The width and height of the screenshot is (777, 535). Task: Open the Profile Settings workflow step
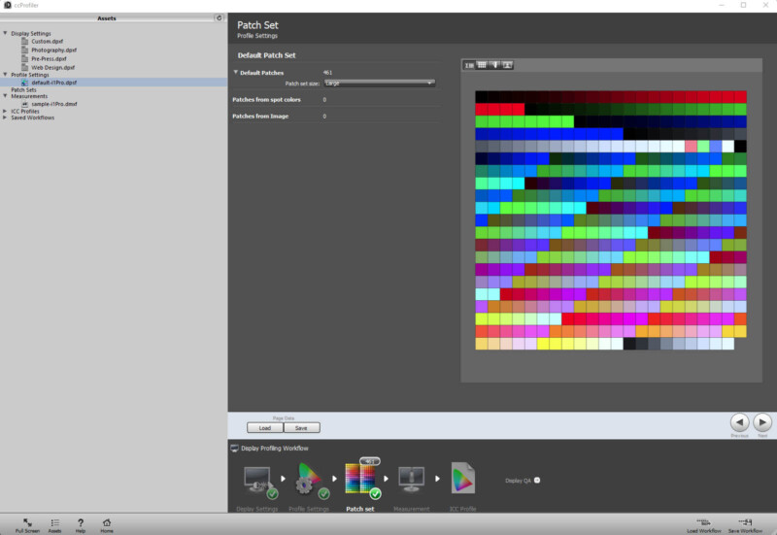coord(308,479)
